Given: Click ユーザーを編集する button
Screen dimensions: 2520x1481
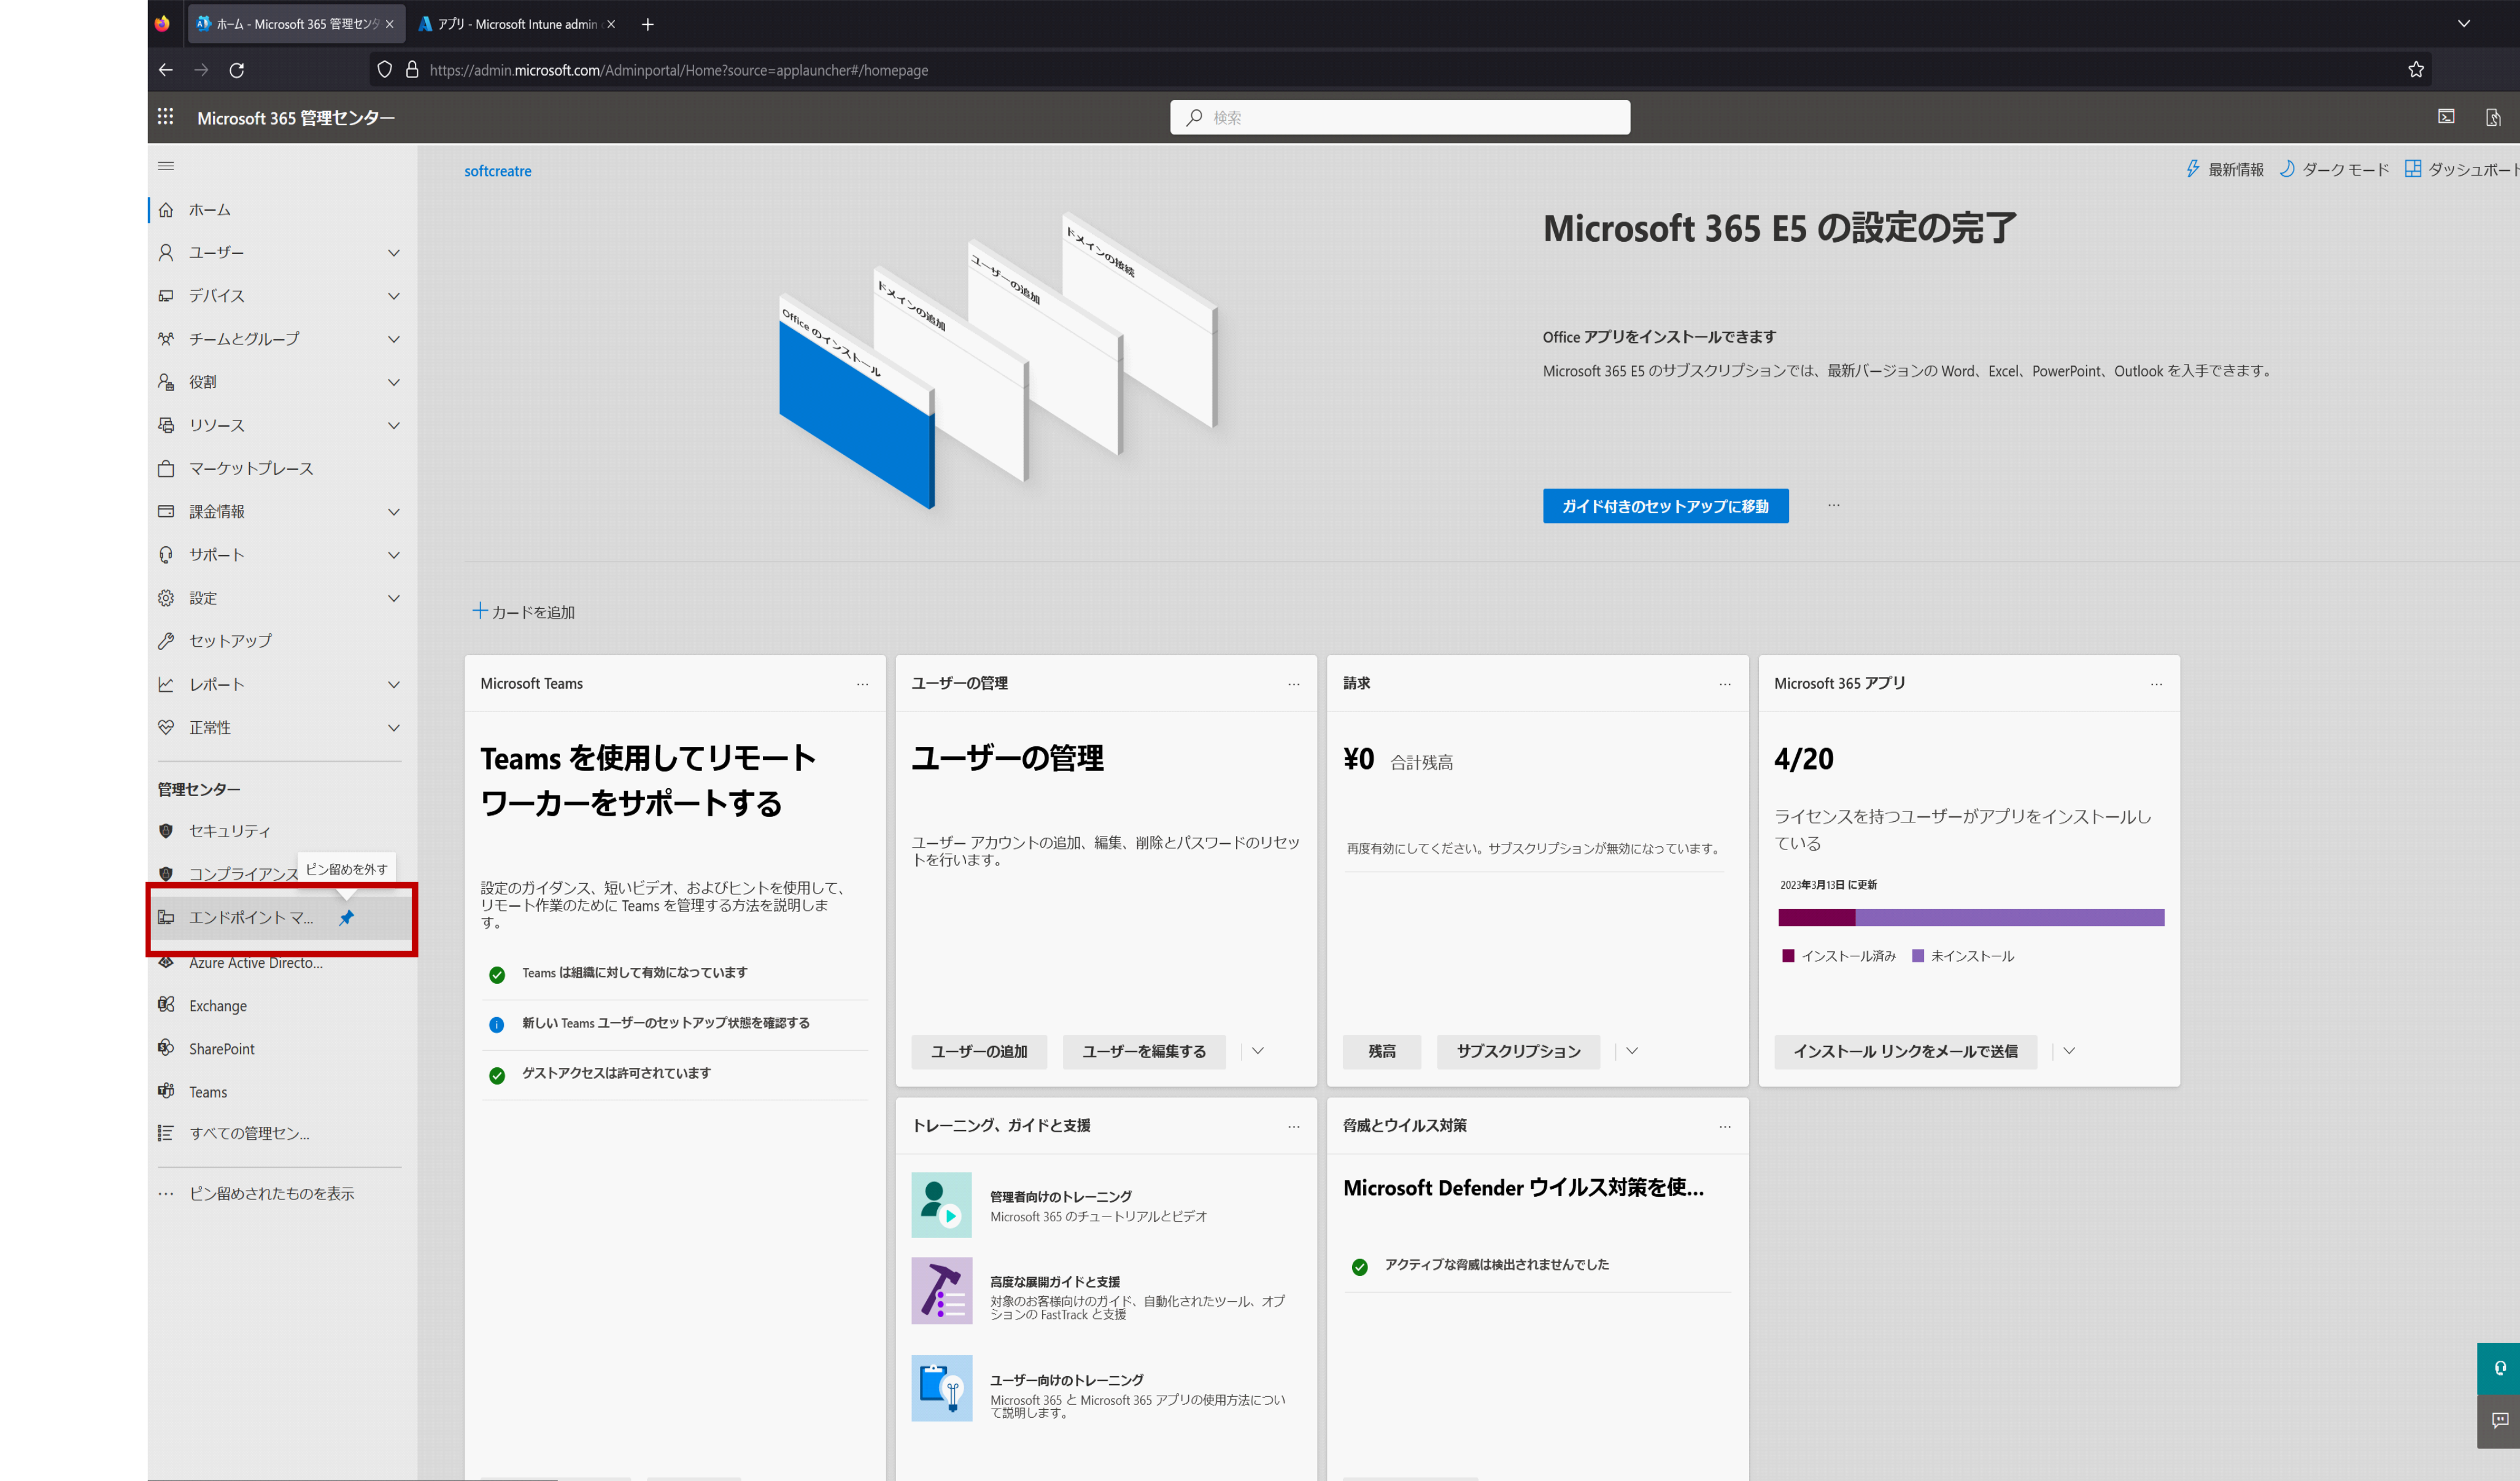Looking at the screenshot, I should (x=1144, y=1052).
